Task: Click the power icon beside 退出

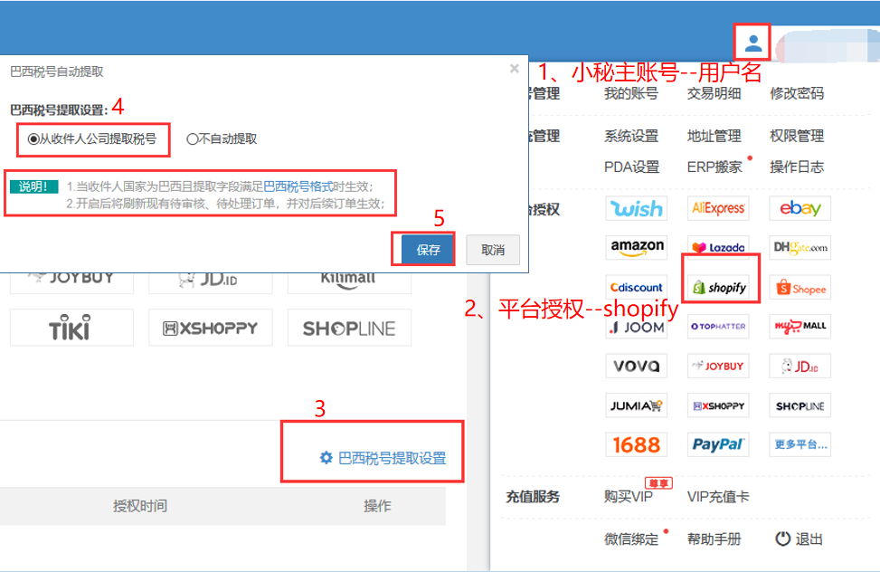Action: click(x=782, y=539)
